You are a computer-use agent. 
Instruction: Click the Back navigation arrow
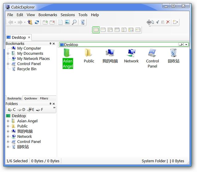11,22
